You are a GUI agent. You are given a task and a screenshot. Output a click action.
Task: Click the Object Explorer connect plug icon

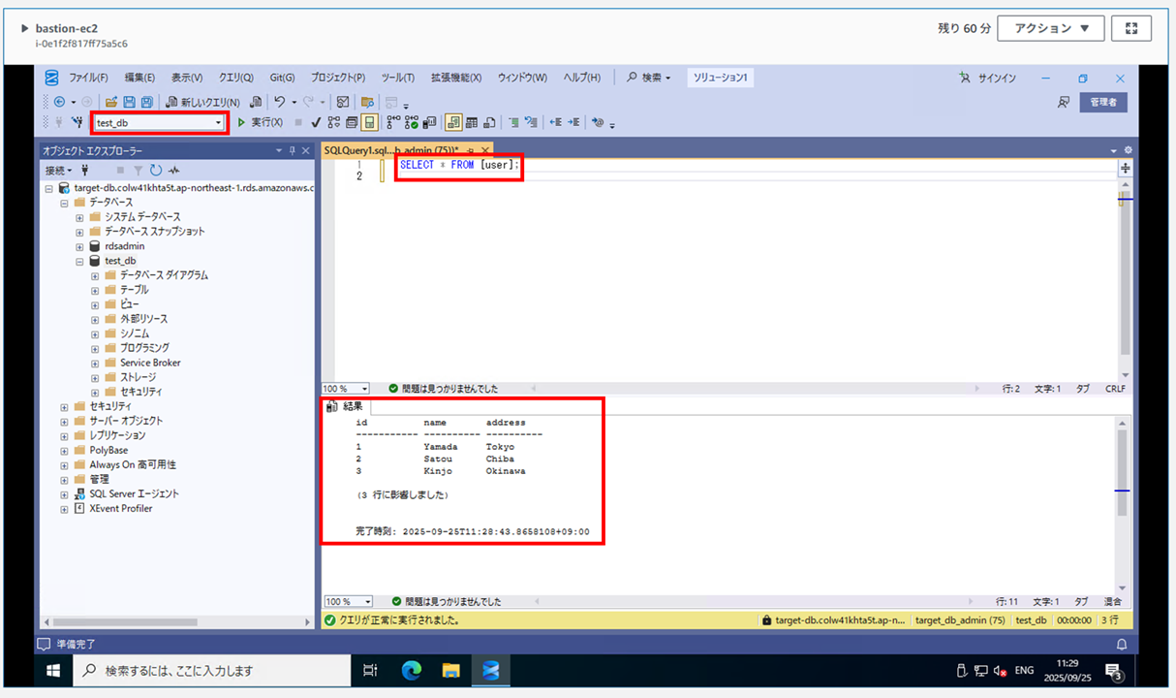point(85,170)
